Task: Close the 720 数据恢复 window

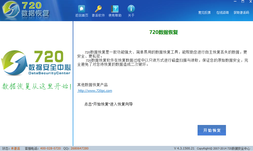Action: tap(251, 2)
